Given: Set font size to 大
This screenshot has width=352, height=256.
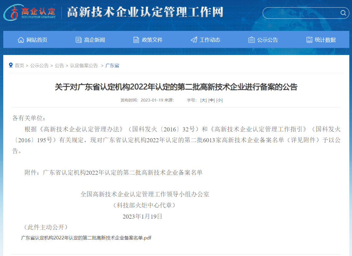Looking at the screenshot, I should pos(203,100).
